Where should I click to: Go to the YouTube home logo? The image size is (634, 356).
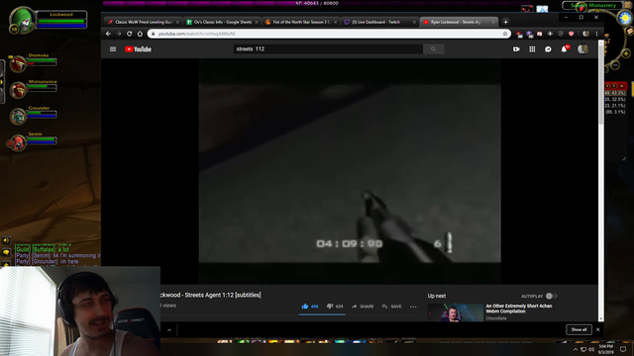138,49
